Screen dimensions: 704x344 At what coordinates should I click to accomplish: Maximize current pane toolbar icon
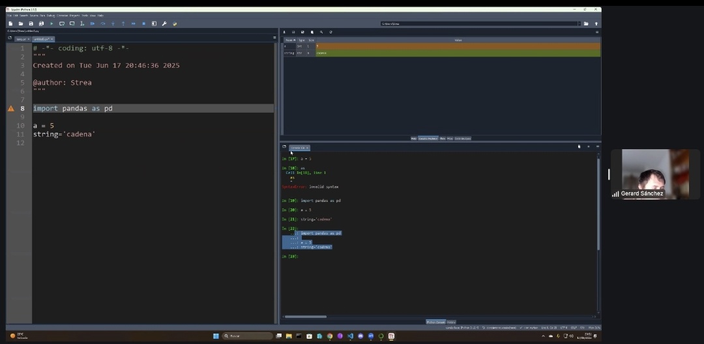pyautogui.click(x=154, y=23)
